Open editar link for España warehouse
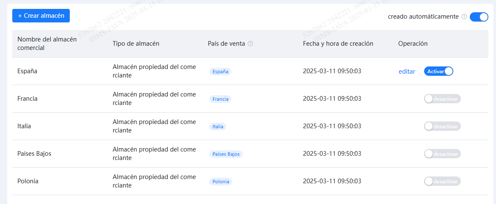 point(407,72)
